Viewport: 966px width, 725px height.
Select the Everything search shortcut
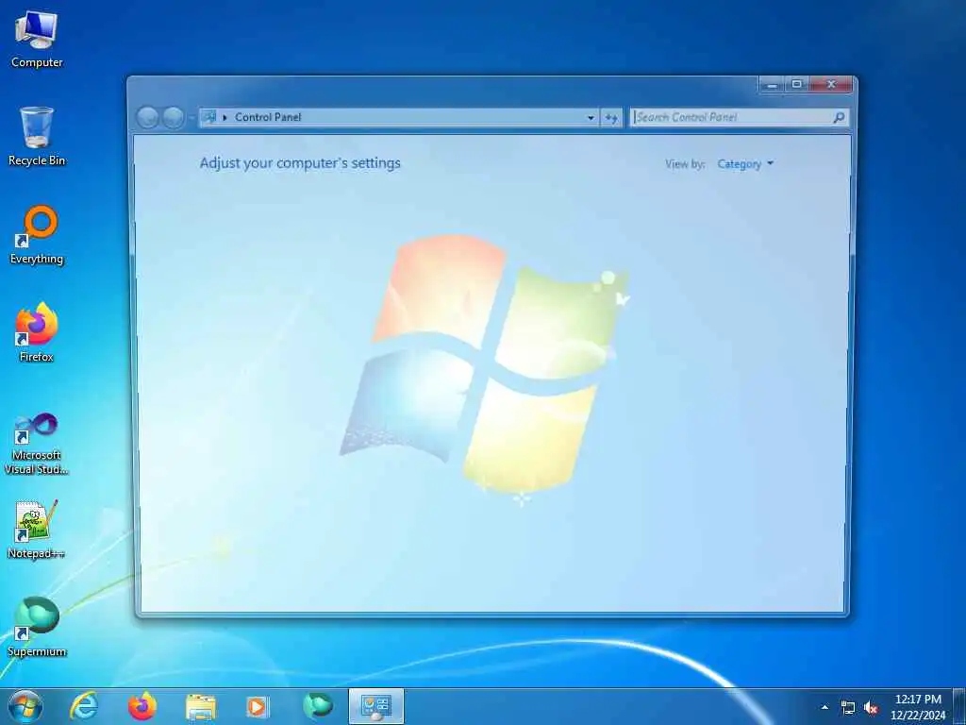37,234
